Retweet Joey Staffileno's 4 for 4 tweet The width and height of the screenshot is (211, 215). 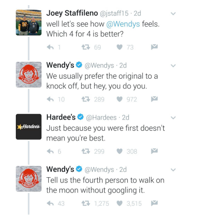point(86,47)
